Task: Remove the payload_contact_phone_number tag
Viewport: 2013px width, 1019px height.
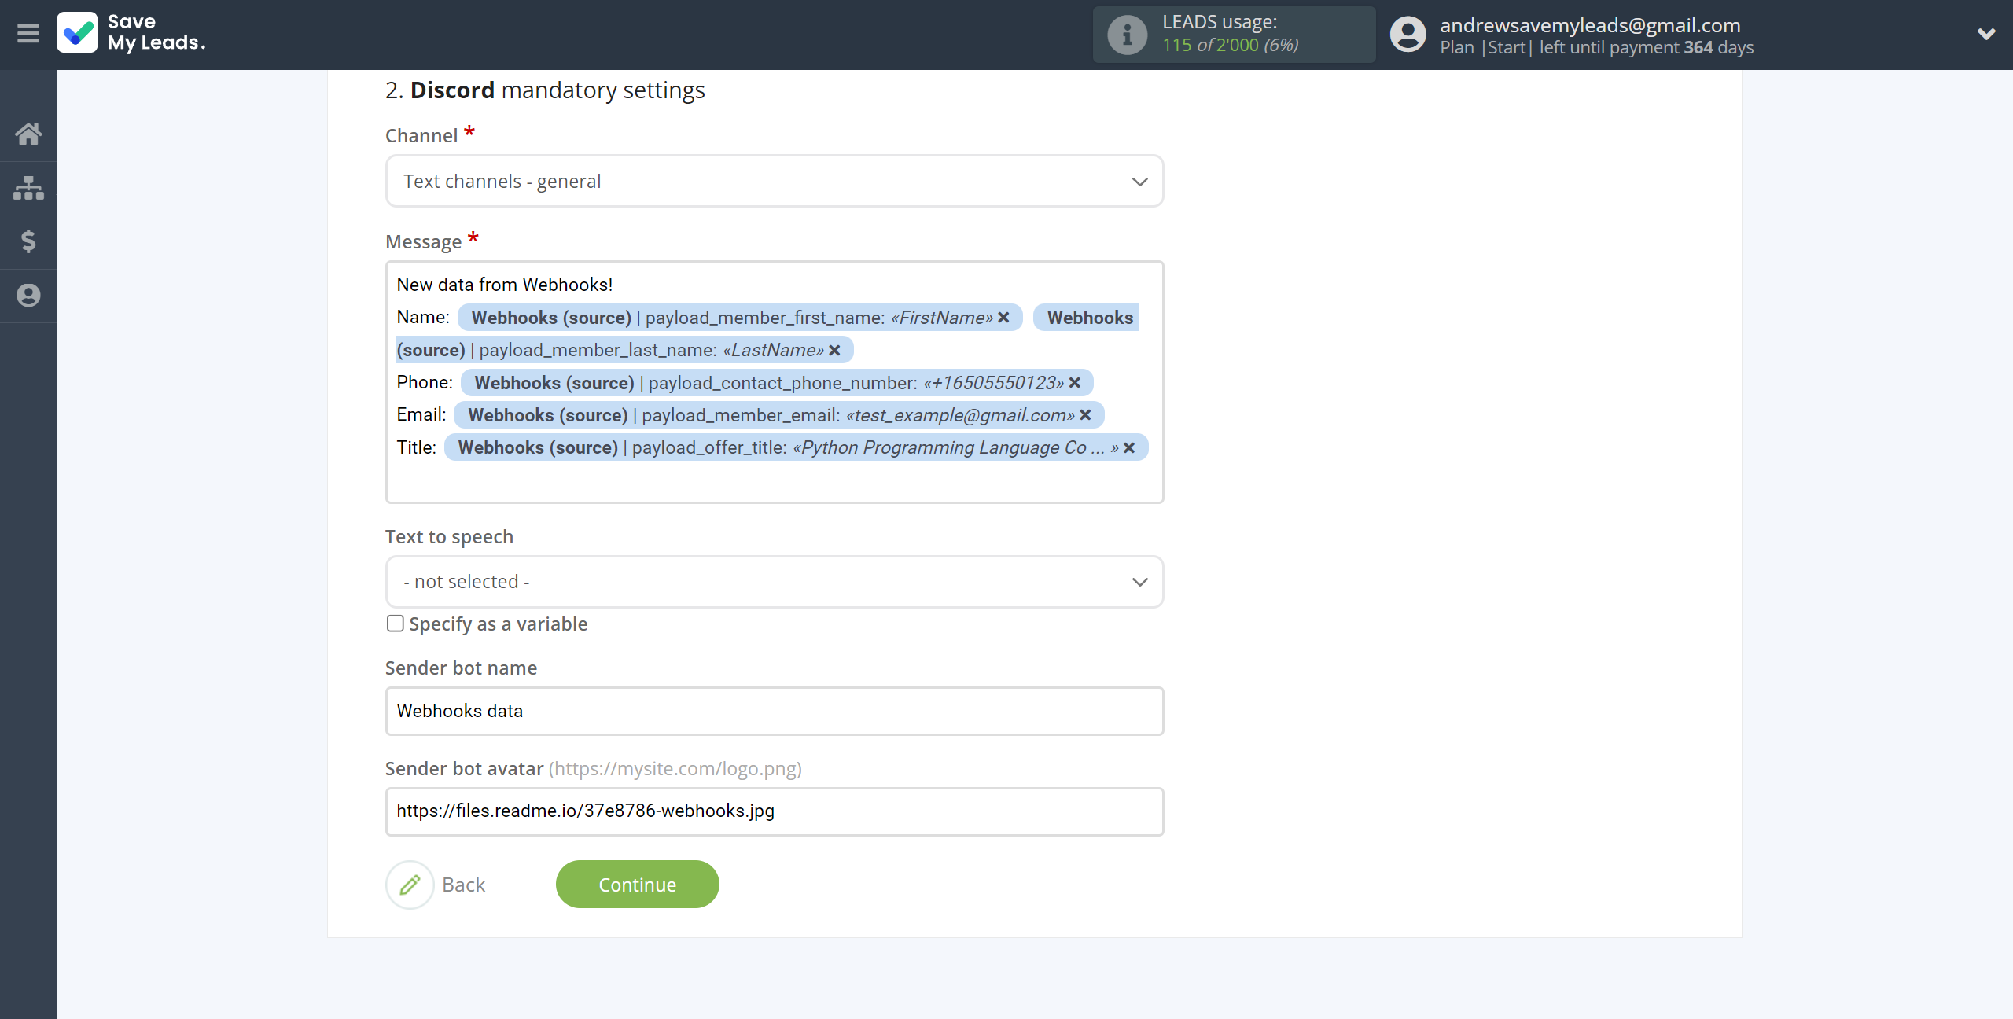Action: coord(1075,383)
